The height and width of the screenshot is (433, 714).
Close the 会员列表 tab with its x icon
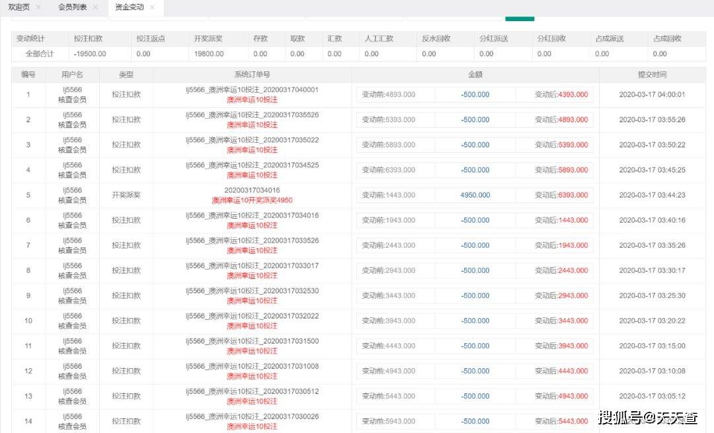(95, 7)
